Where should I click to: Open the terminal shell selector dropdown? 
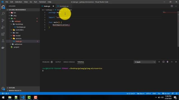coord(145,62)
